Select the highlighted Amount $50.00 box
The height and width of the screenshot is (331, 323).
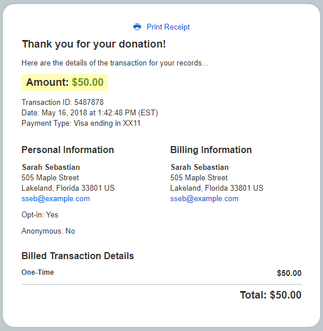[x=65, y=82]
